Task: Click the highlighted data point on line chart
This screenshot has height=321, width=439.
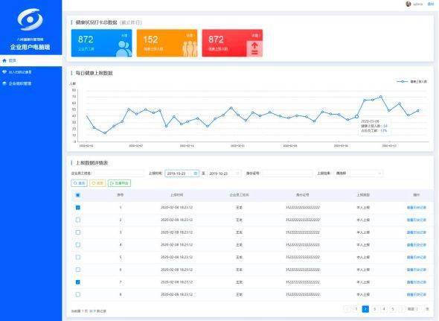Action: click(356, 116)
